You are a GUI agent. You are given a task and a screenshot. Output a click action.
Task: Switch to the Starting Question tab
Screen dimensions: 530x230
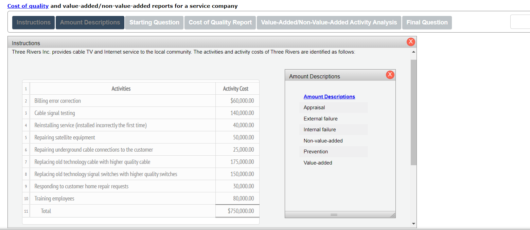[x=154, y=22]
